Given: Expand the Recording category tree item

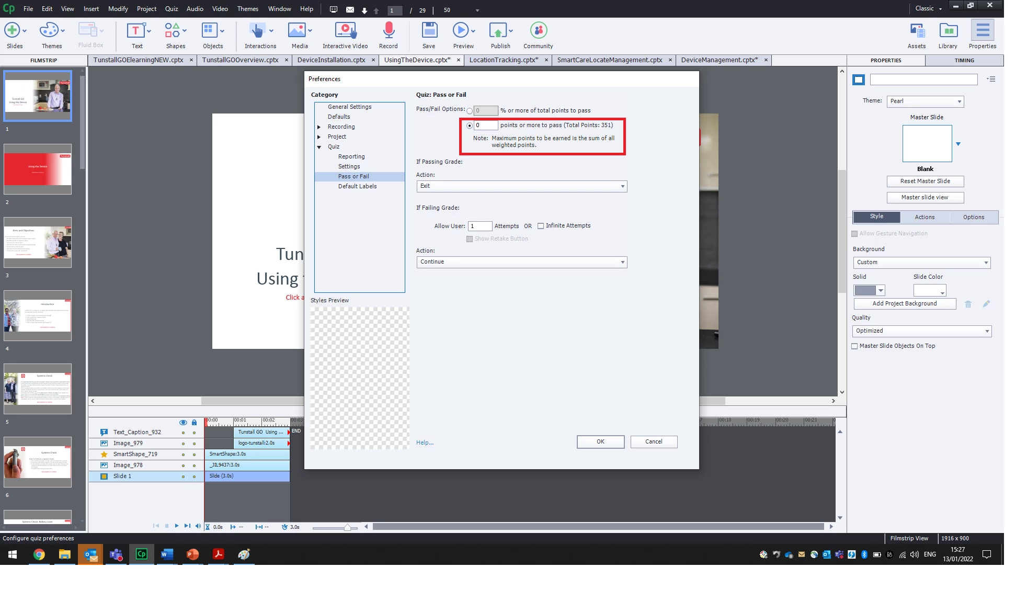Looking at the screenshot, I should click(319, 127).
